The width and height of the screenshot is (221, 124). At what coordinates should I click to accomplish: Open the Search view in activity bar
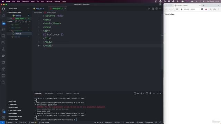(3, 15)
